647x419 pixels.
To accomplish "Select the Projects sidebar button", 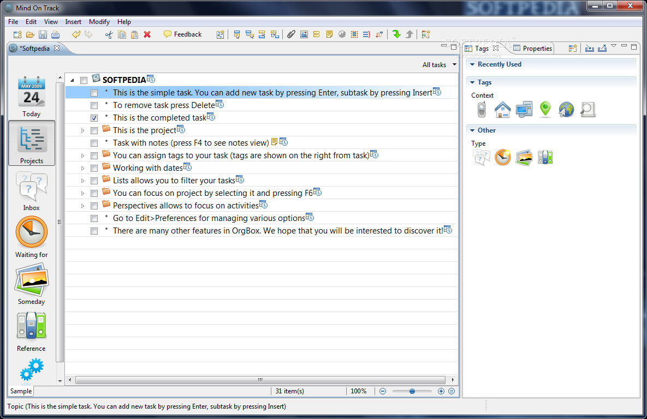I will [x=31, y=143].
